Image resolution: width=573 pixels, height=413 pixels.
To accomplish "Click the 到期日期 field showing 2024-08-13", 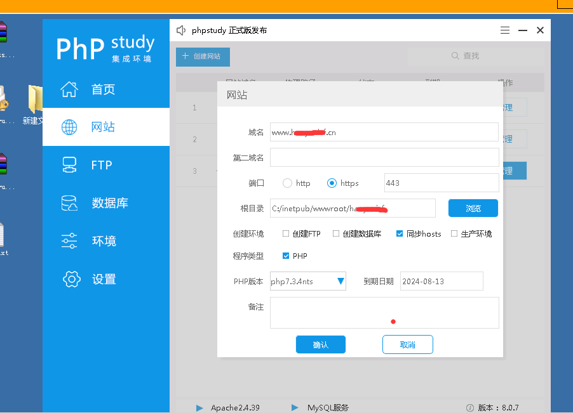I will (442, 281).
